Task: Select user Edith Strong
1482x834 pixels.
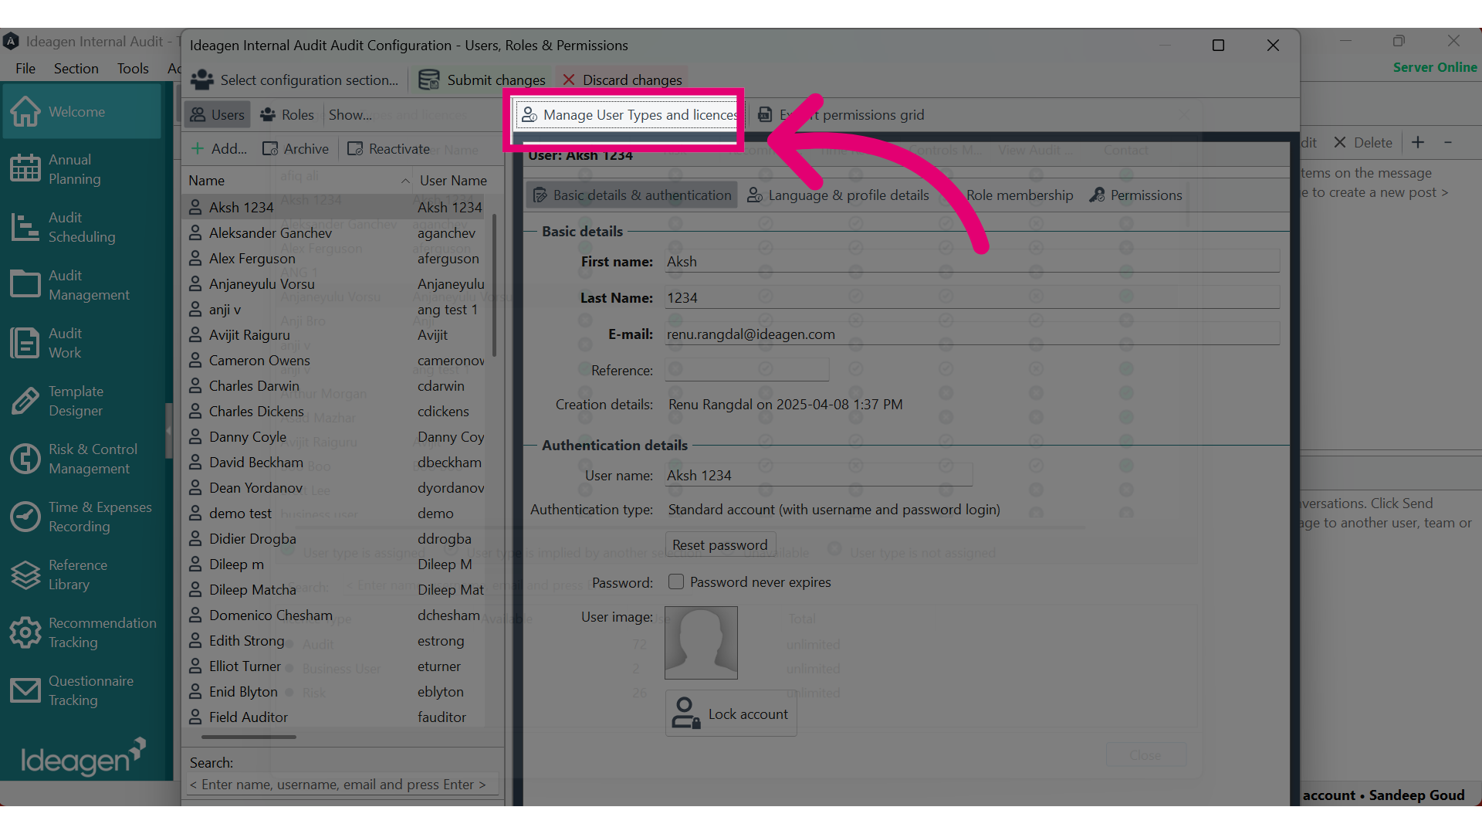Action: click(x=333, y=641)
